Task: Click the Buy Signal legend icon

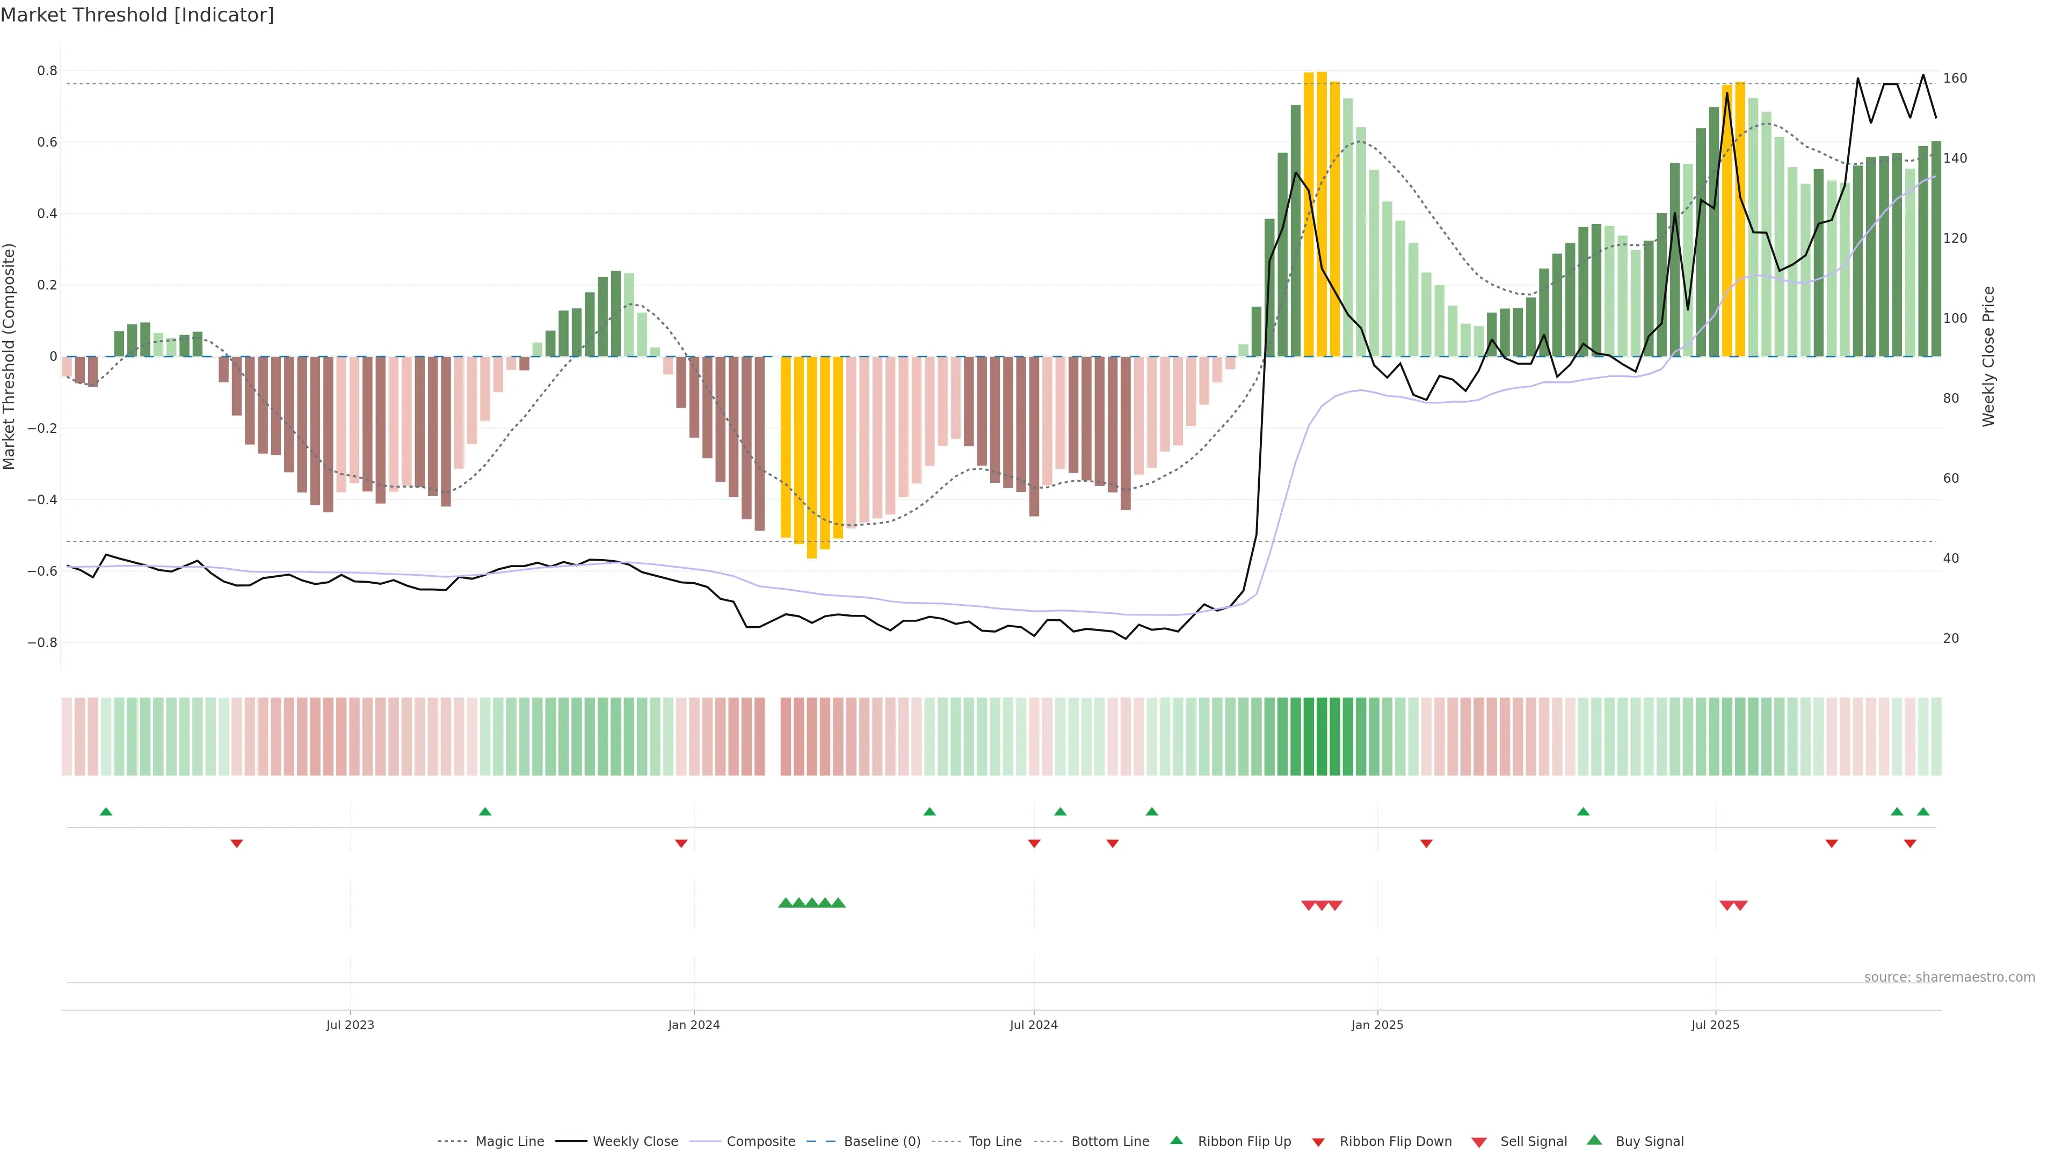Action: [x=1594, y=1140]
